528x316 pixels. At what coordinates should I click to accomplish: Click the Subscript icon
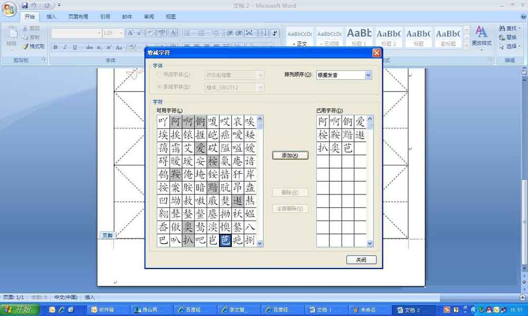point(99,48)
